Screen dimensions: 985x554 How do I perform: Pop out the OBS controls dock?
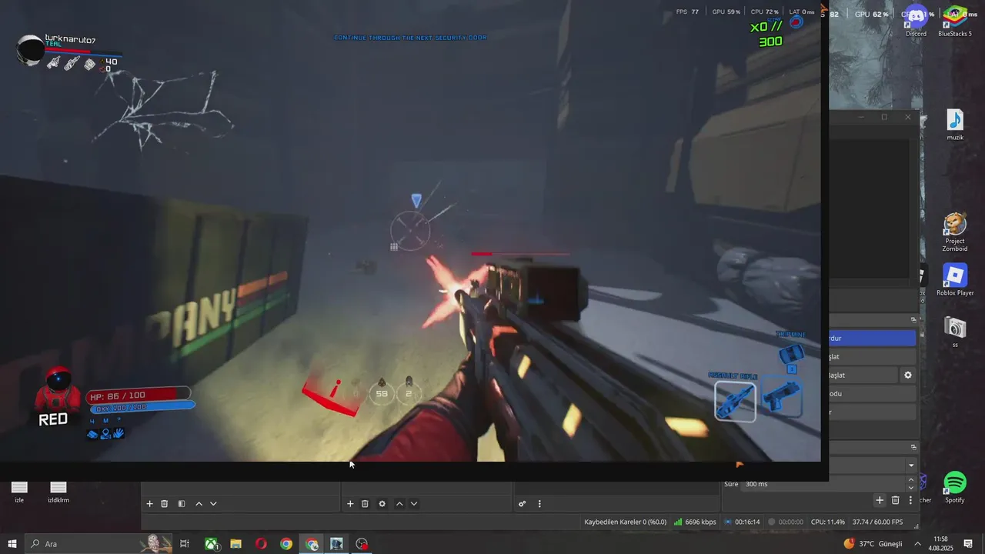pyautogui.click(x=913, y=319)
